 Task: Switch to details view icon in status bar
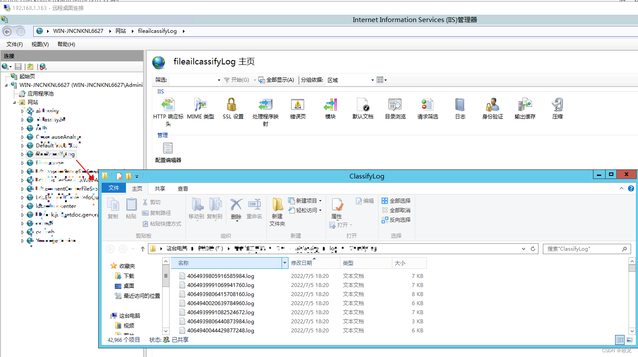tap(620, 340)
